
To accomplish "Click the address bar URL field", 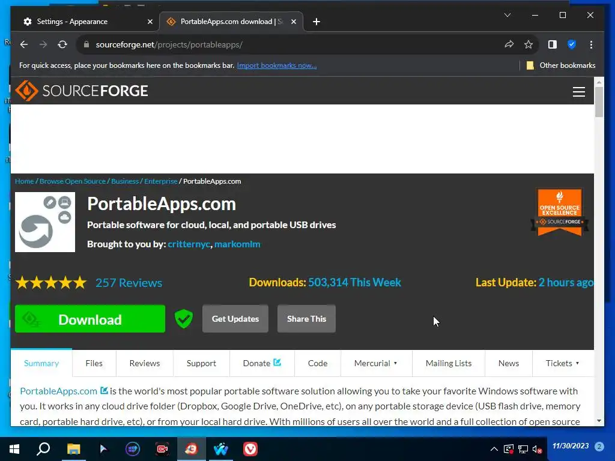I will pyautogui.click(x=290, y=44).
